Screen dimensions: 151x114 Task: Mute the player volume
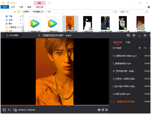(103, 110)
